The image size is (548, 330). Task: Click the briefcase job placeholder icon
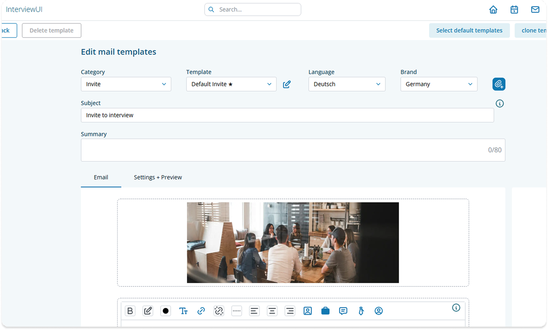[x=325, y=311]
